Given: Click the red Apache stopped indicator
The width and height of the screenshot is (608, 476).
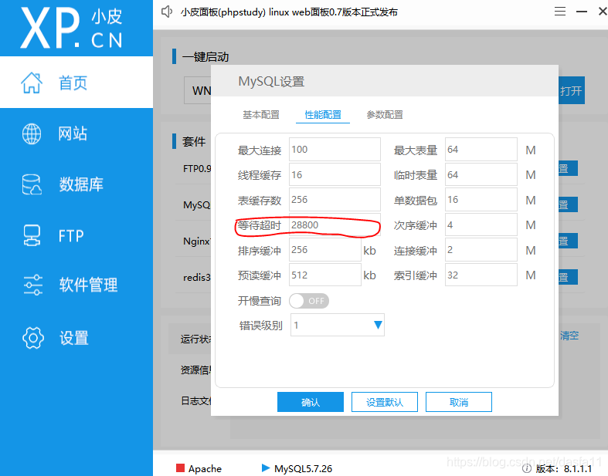Looking at the screenshot, I should [180, 468].
